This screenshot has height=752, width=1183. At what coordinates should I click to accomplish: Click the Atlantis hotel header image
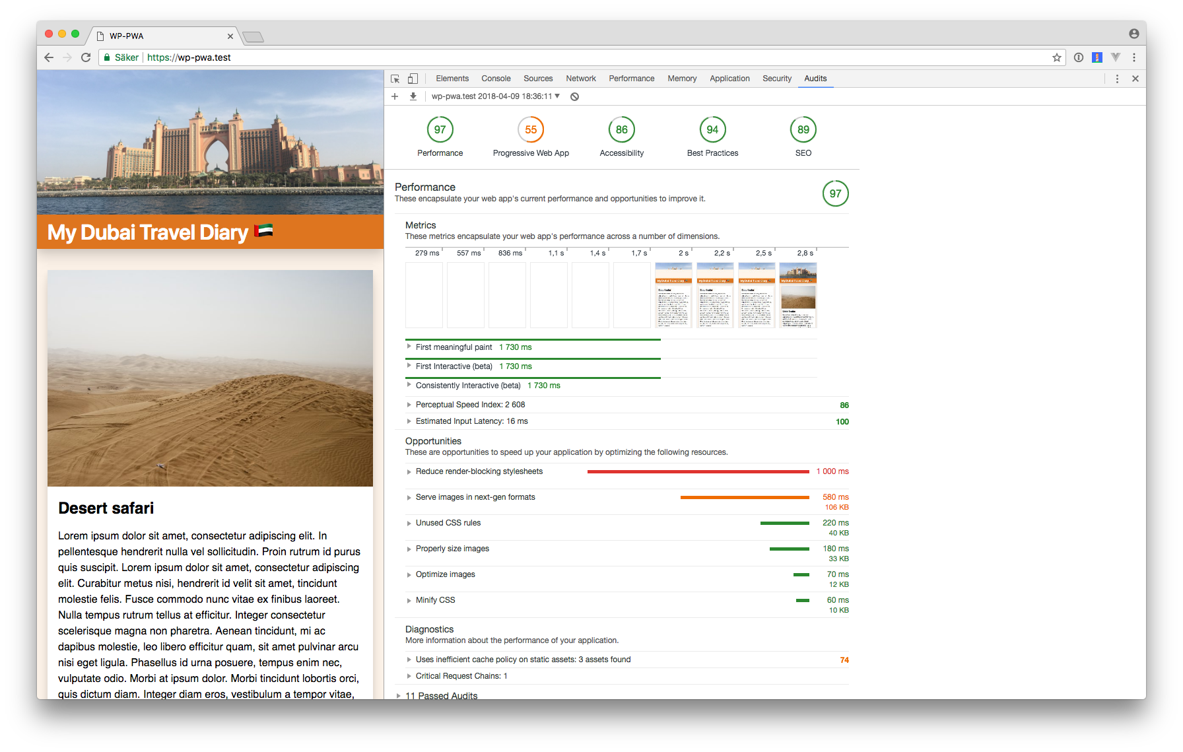[x=210, y=142]
